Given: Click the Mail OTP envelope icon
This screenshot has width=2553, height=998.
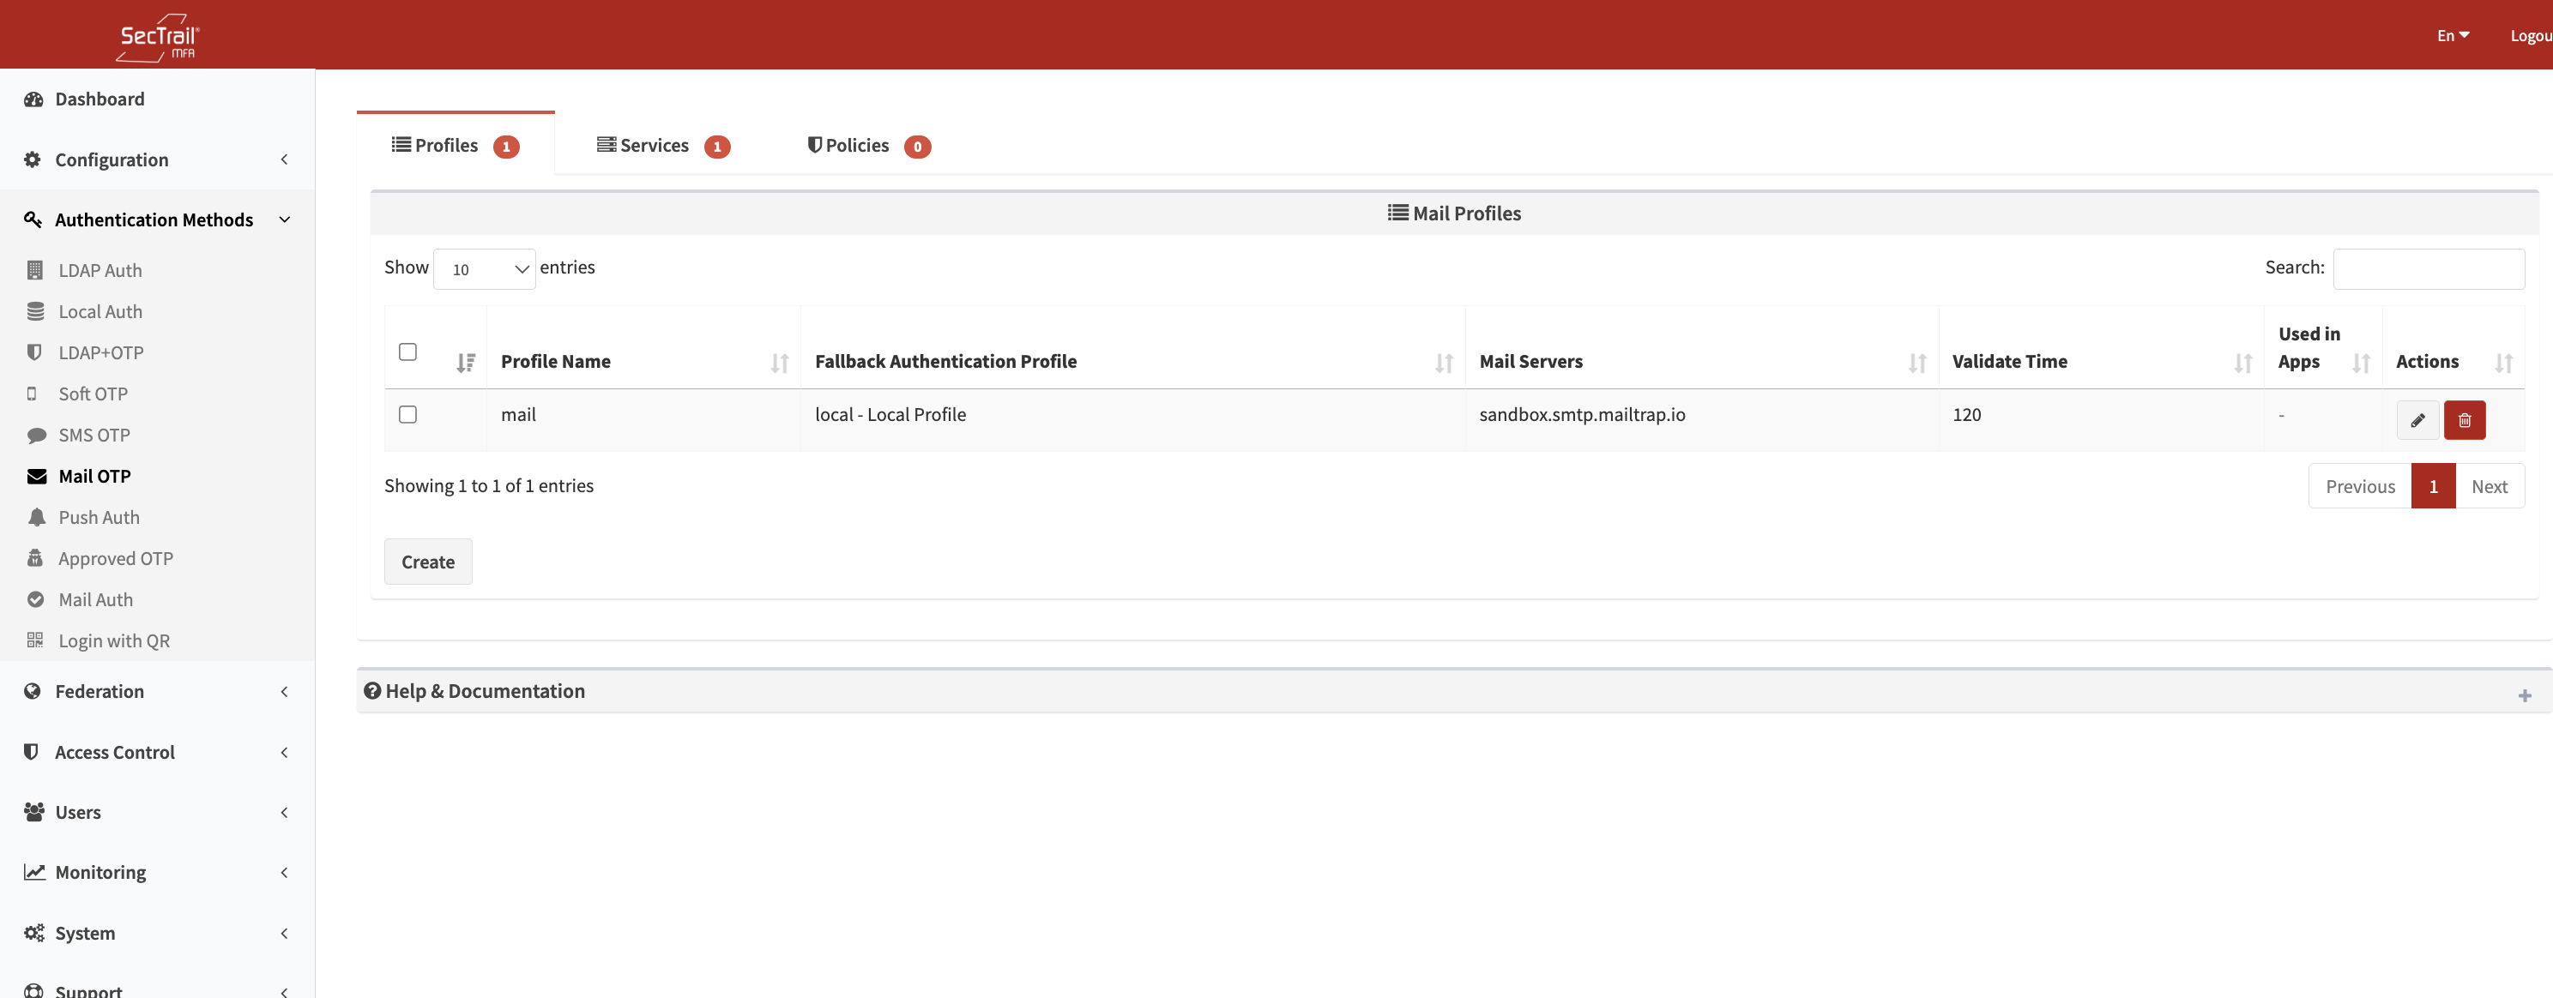Looking at the screenshot, I should (x=37, y=476).
